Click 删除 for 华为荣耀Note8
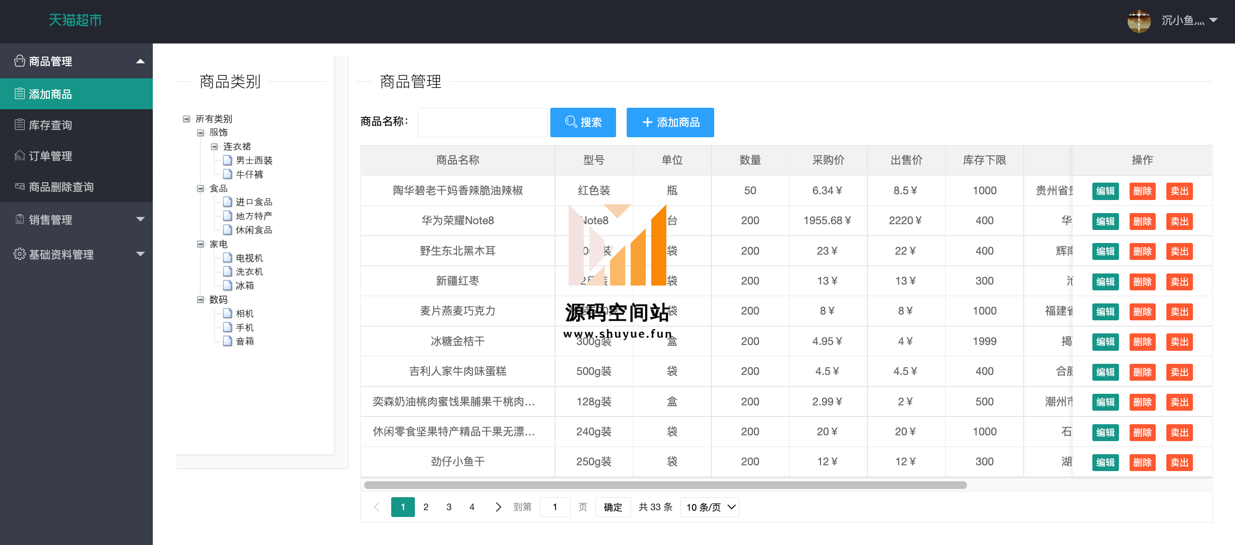 pos(1142,221)
